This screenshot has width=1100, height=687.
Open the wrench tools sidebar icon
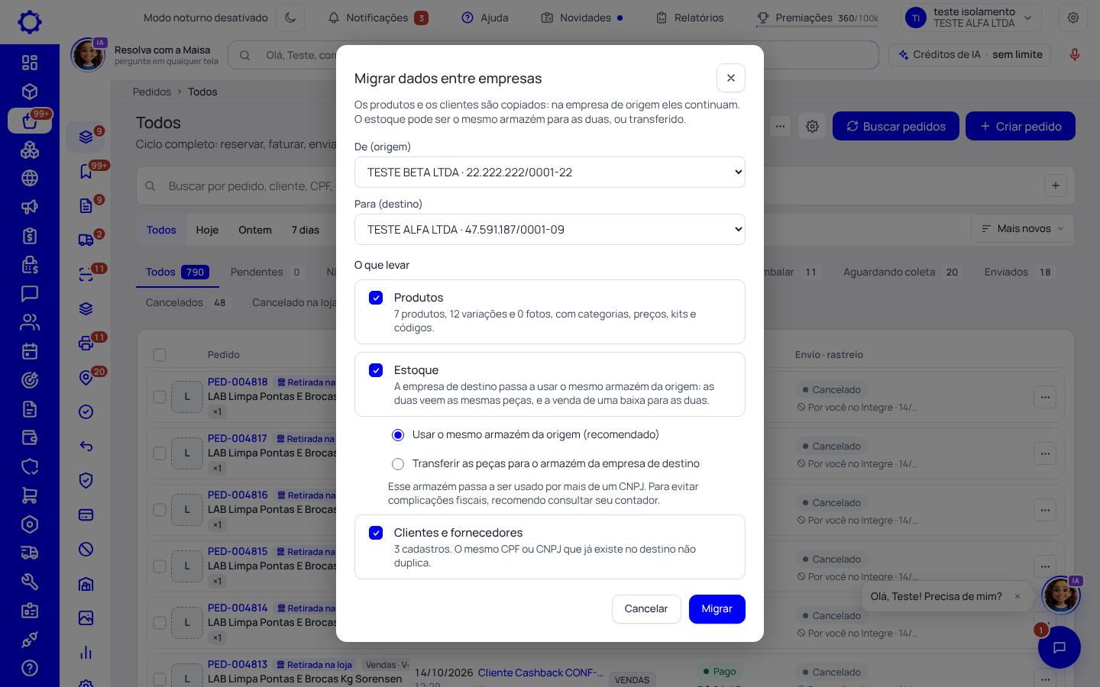tap(30, 582)
